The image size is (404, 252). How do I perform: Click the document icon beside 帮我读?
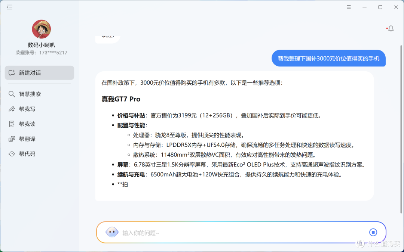12,124
